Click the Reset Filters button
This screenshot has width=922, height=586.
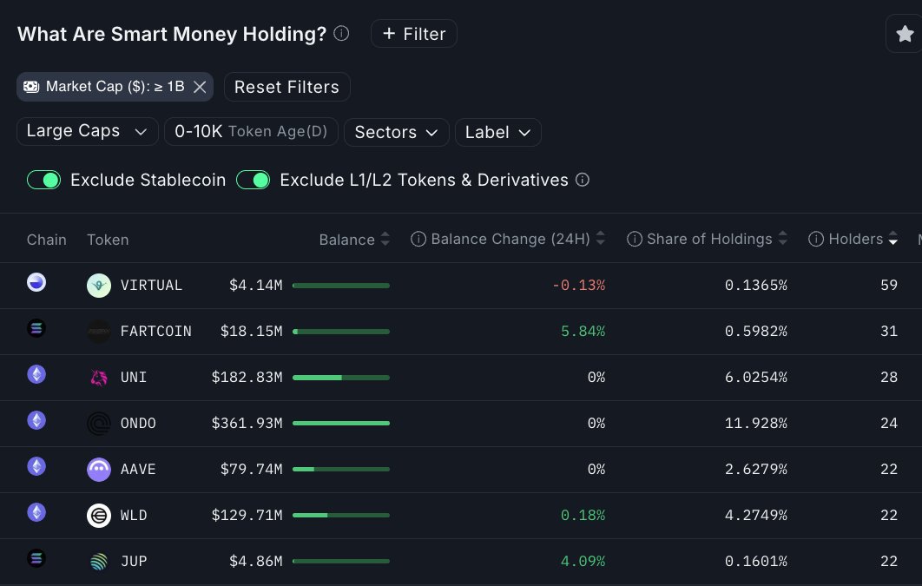(287, 87)
